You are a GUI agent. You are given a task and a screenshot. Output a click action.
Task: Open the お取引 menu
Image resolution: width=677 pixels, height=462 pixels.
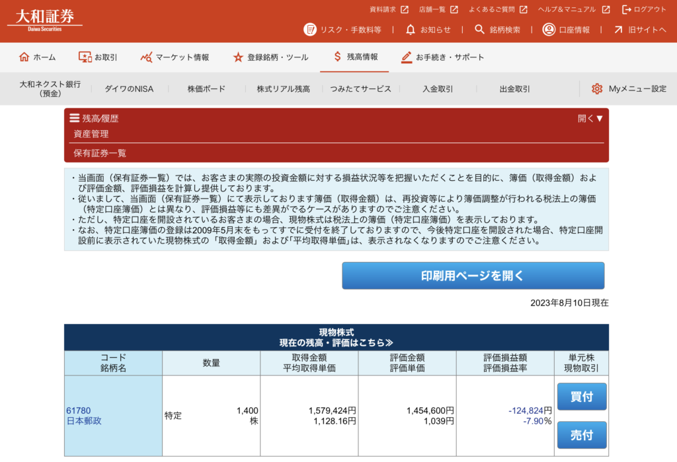[x=98, y=57]
